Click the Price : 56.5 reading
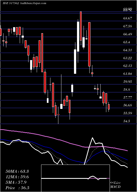This screenshot has width=137, height=192. point(17,188)
